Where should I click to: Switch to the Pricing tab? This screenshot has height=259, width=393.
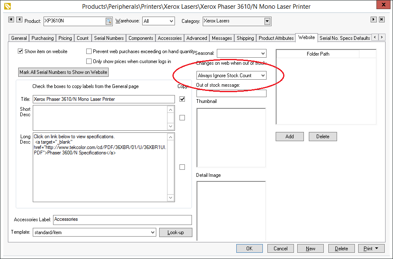(x=65, y=38)
